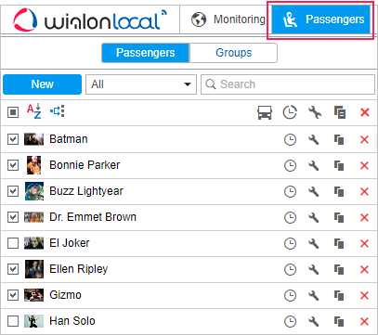Click the group tree view icon

tap(58, 111)
